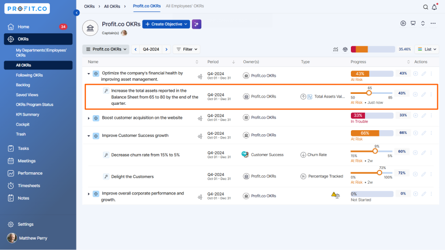Open alignment icon for Improve Customer Success growth
This screenshot has height=250, width=445.
pyautogui.click(x=200, y=136)
